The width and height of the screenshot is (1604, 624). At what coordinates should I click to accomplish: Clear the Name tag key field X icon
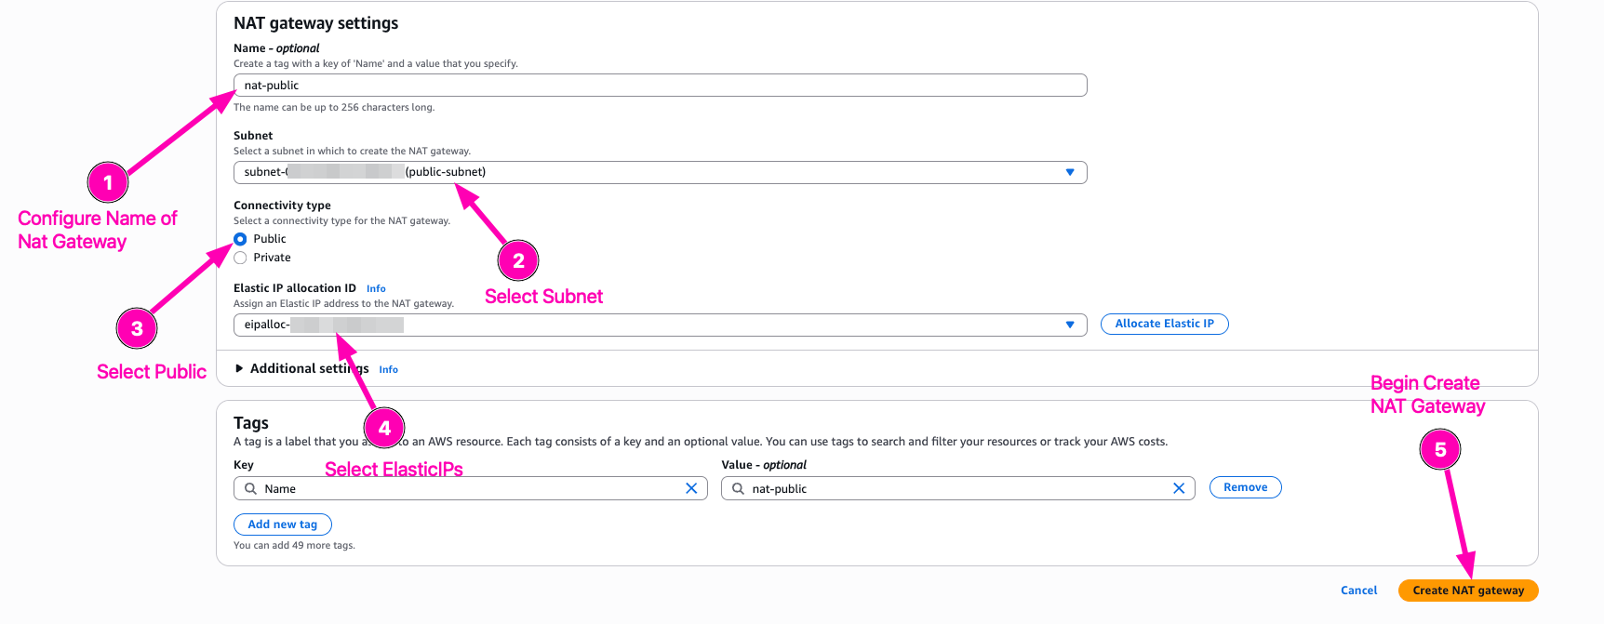[691, 488]
